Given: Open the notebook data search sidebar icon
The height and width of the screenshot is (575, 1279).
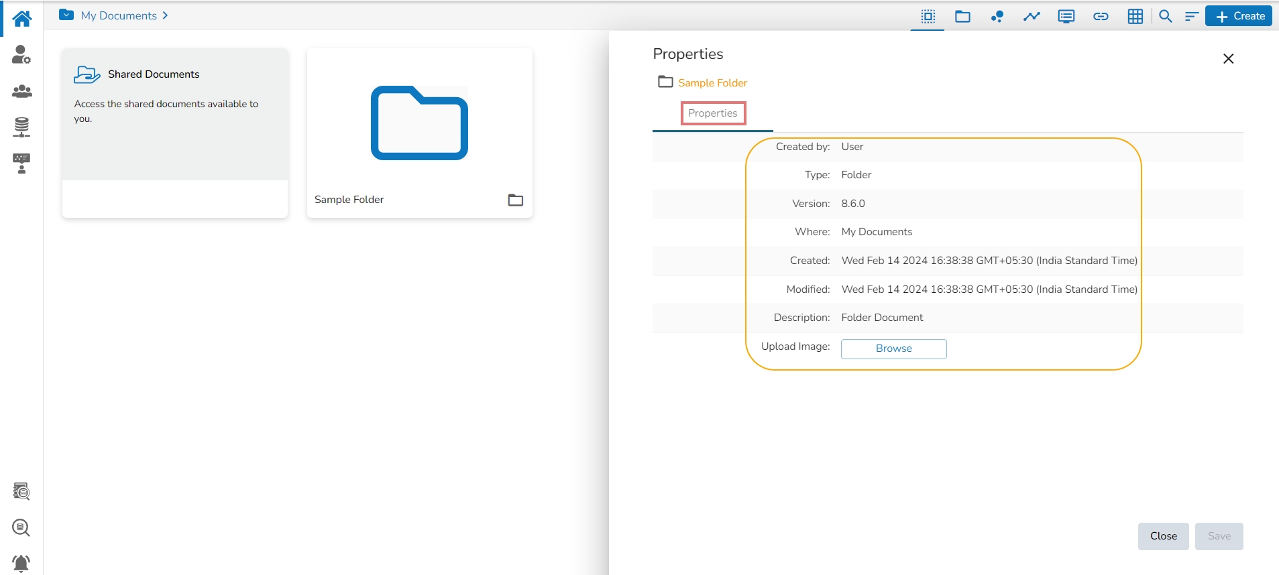Looking at the screenshot, I should [21, 491].
